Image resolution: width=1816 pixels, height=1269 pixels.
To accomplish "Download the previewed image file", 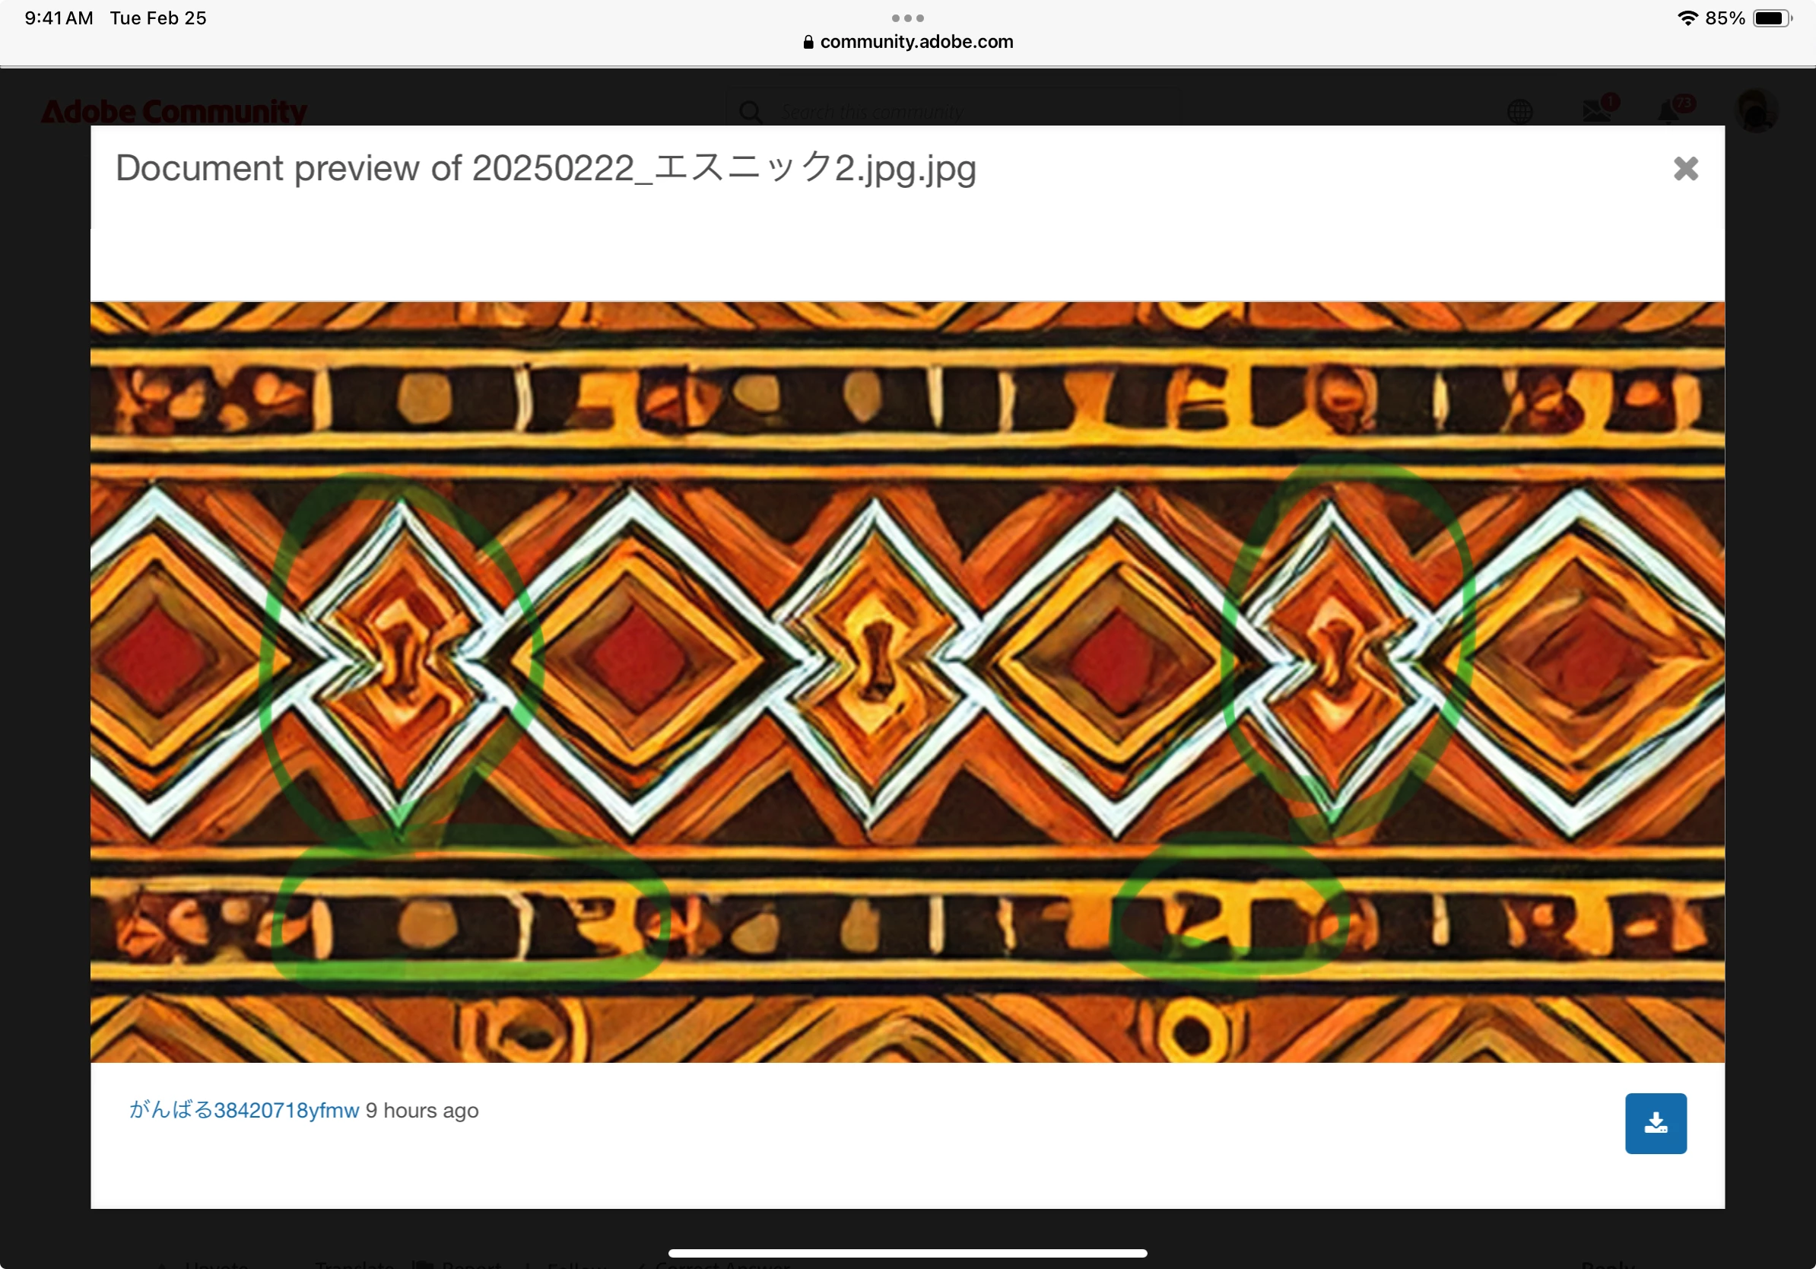I will [1656, 1123].
